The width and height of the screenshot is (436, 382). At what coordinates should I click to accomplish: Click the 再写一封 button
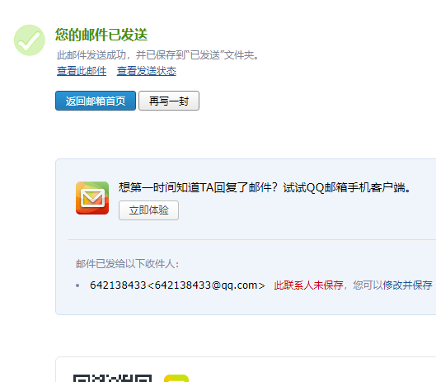[x=169, y=101]
